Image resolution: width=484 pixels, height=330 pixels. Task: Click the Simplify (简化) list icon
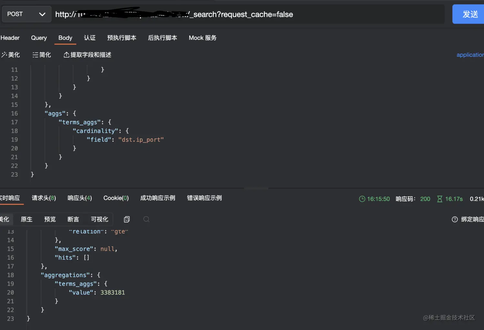click(35, 55)
